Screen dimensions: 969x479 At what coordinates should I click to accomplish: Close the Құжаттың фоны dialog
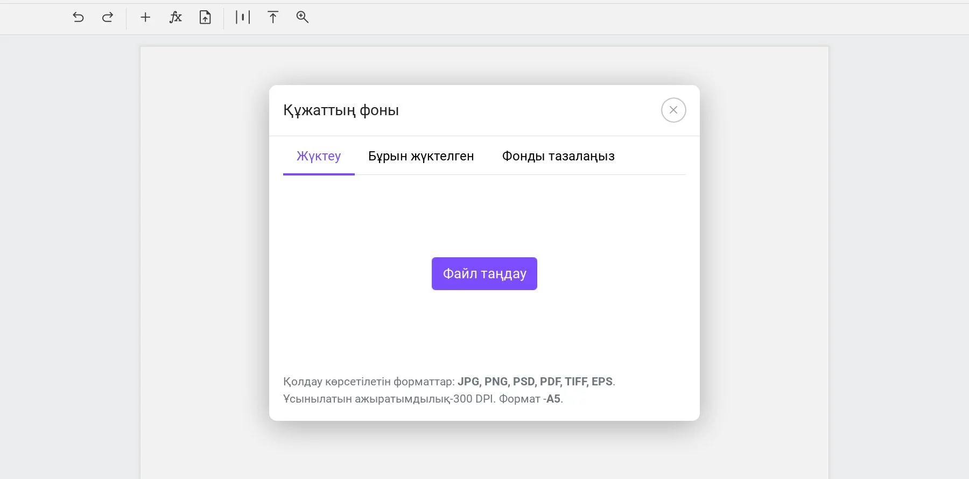(673, 110)
